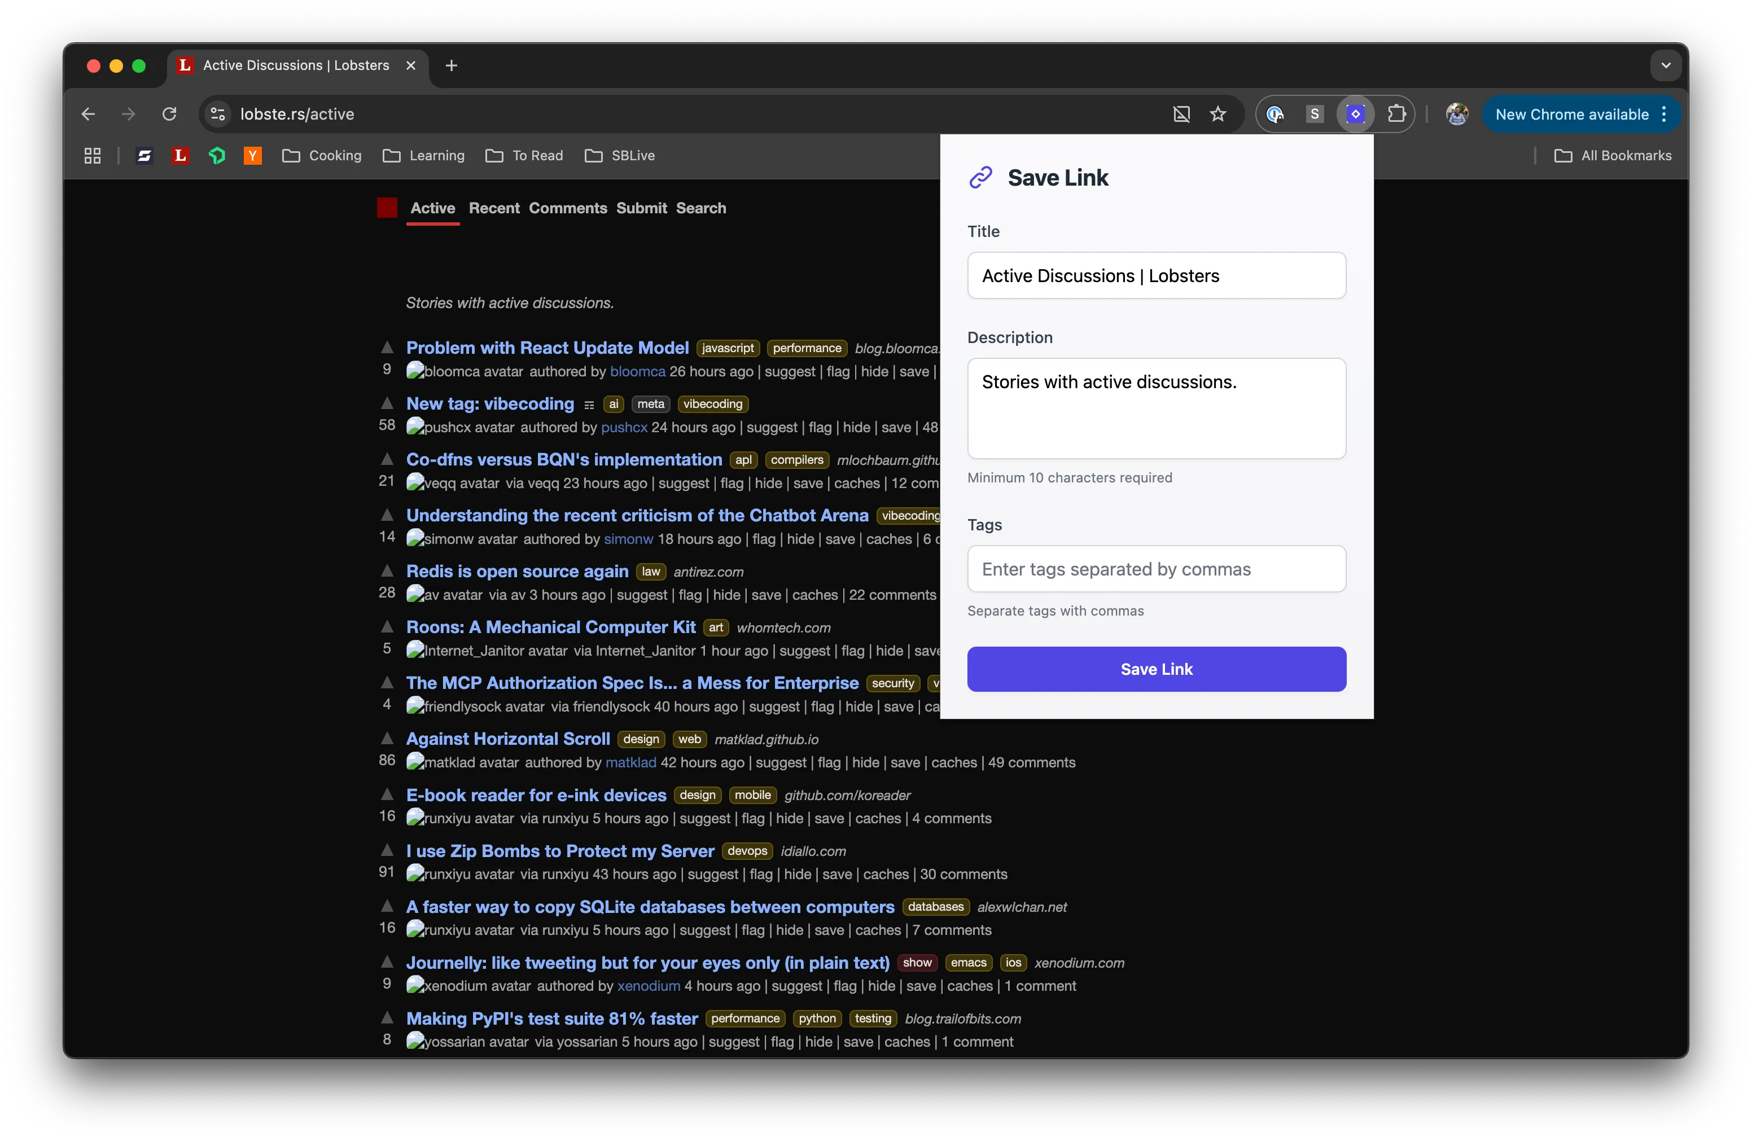This screenshot has width=1752, height=1142.
Task: Open the Cooking bookmarks folder
Action: (x=322, y=155)
